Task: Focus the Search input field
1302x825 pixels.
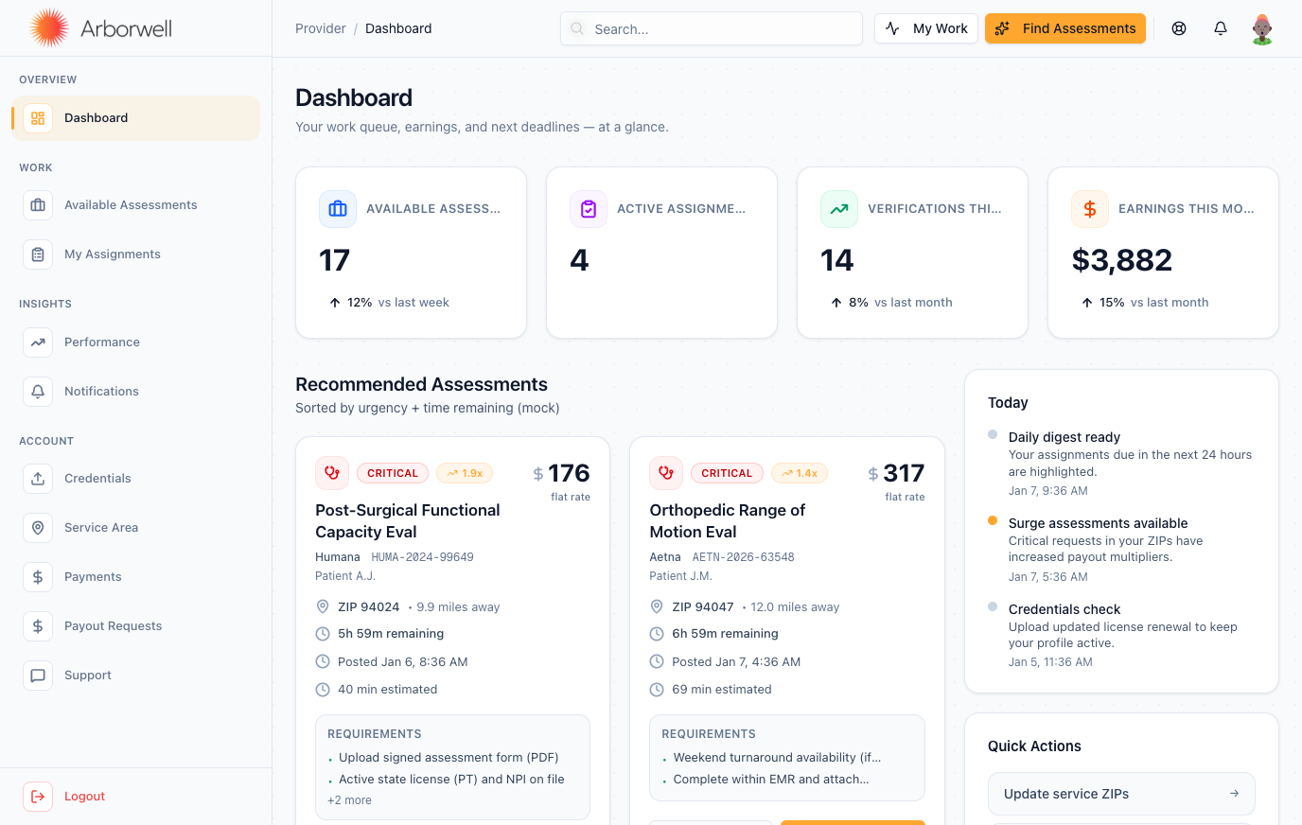Action: (x=719, y=29)
